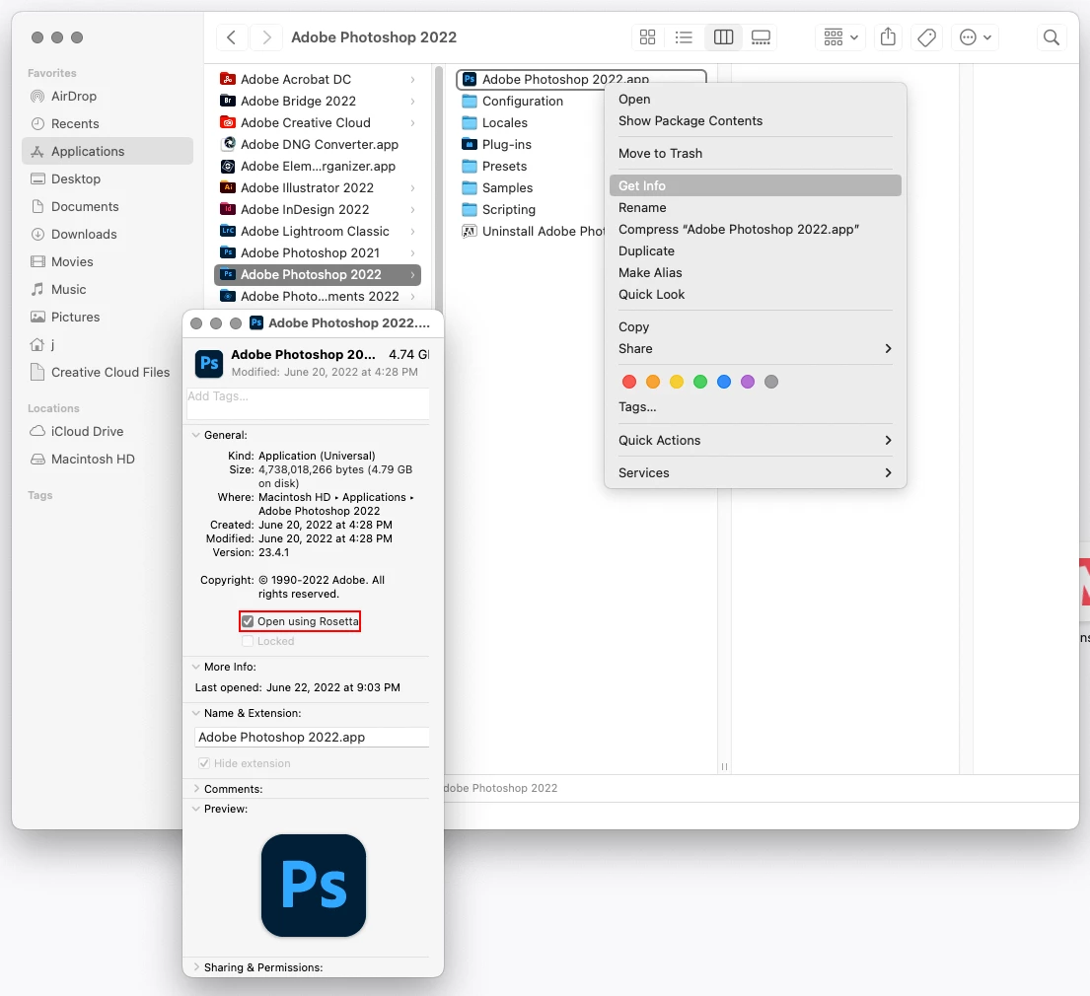Choose Open from the context menu
This screenshot has height=996, width=1090.
pos(755,100)
